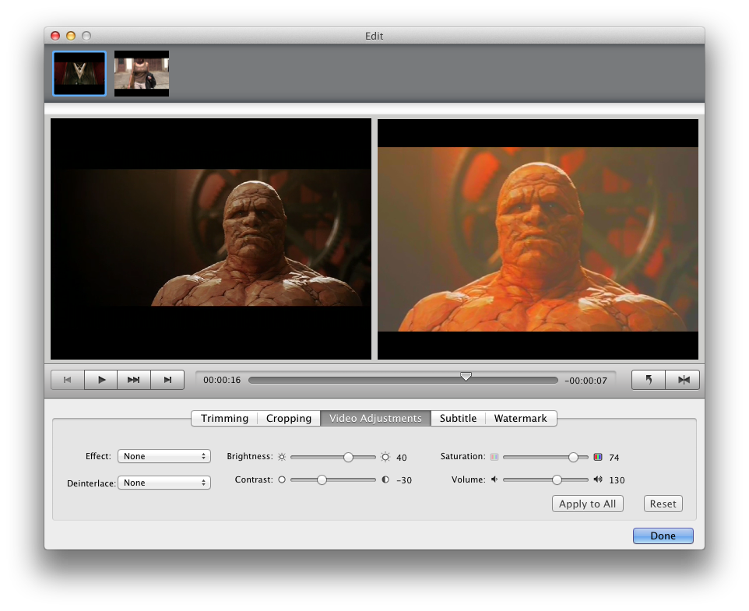749x611 pixels.
Task: Click the rotate video icon button
Action: pos(649,380)
